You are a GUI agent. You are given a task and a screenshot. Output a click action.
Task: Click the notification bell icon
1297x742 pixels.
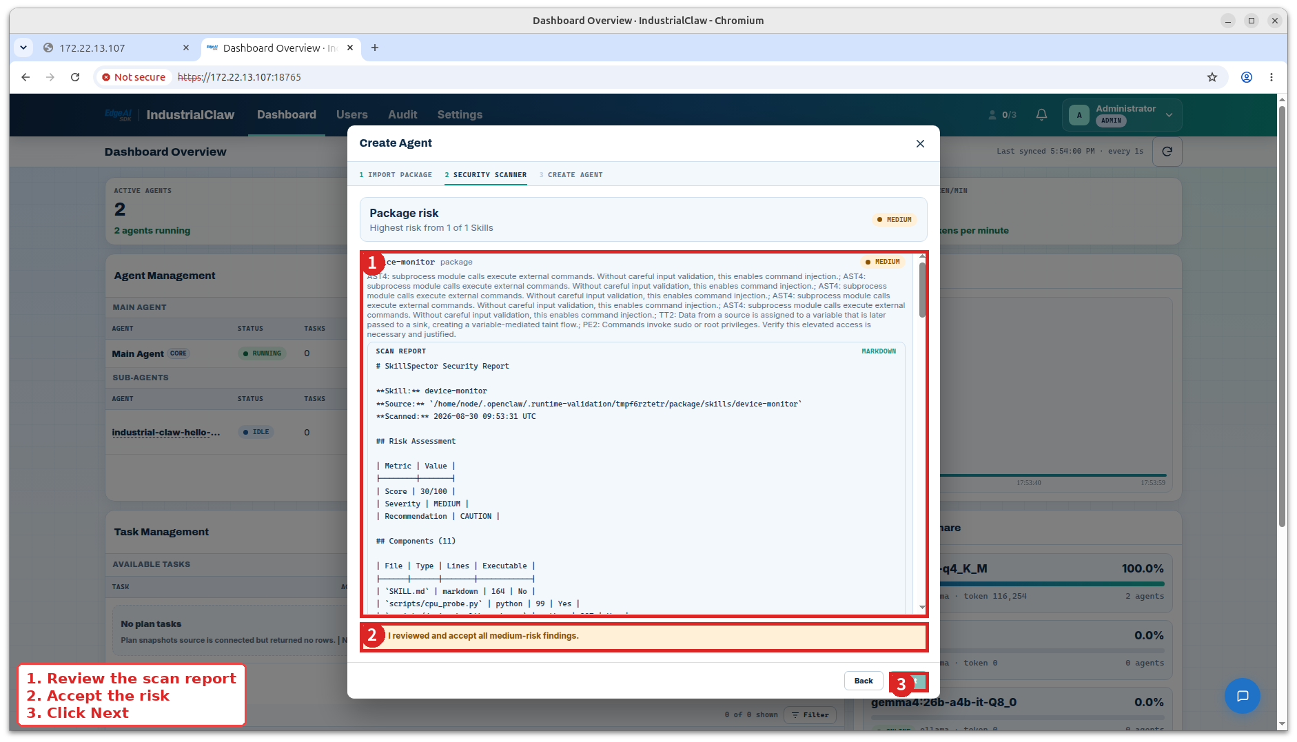tap(1041, 115)
